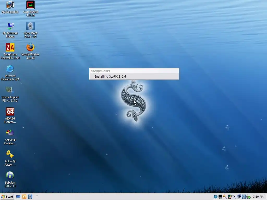Expand the quick launch overflow chevron
The image size is (267, 200).
[37, 196]
